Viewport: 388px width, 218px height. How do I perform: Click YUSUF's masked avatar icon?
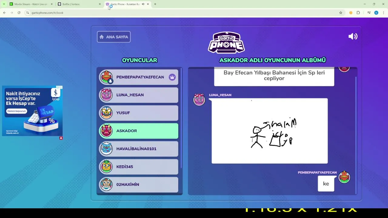[106, 113]
